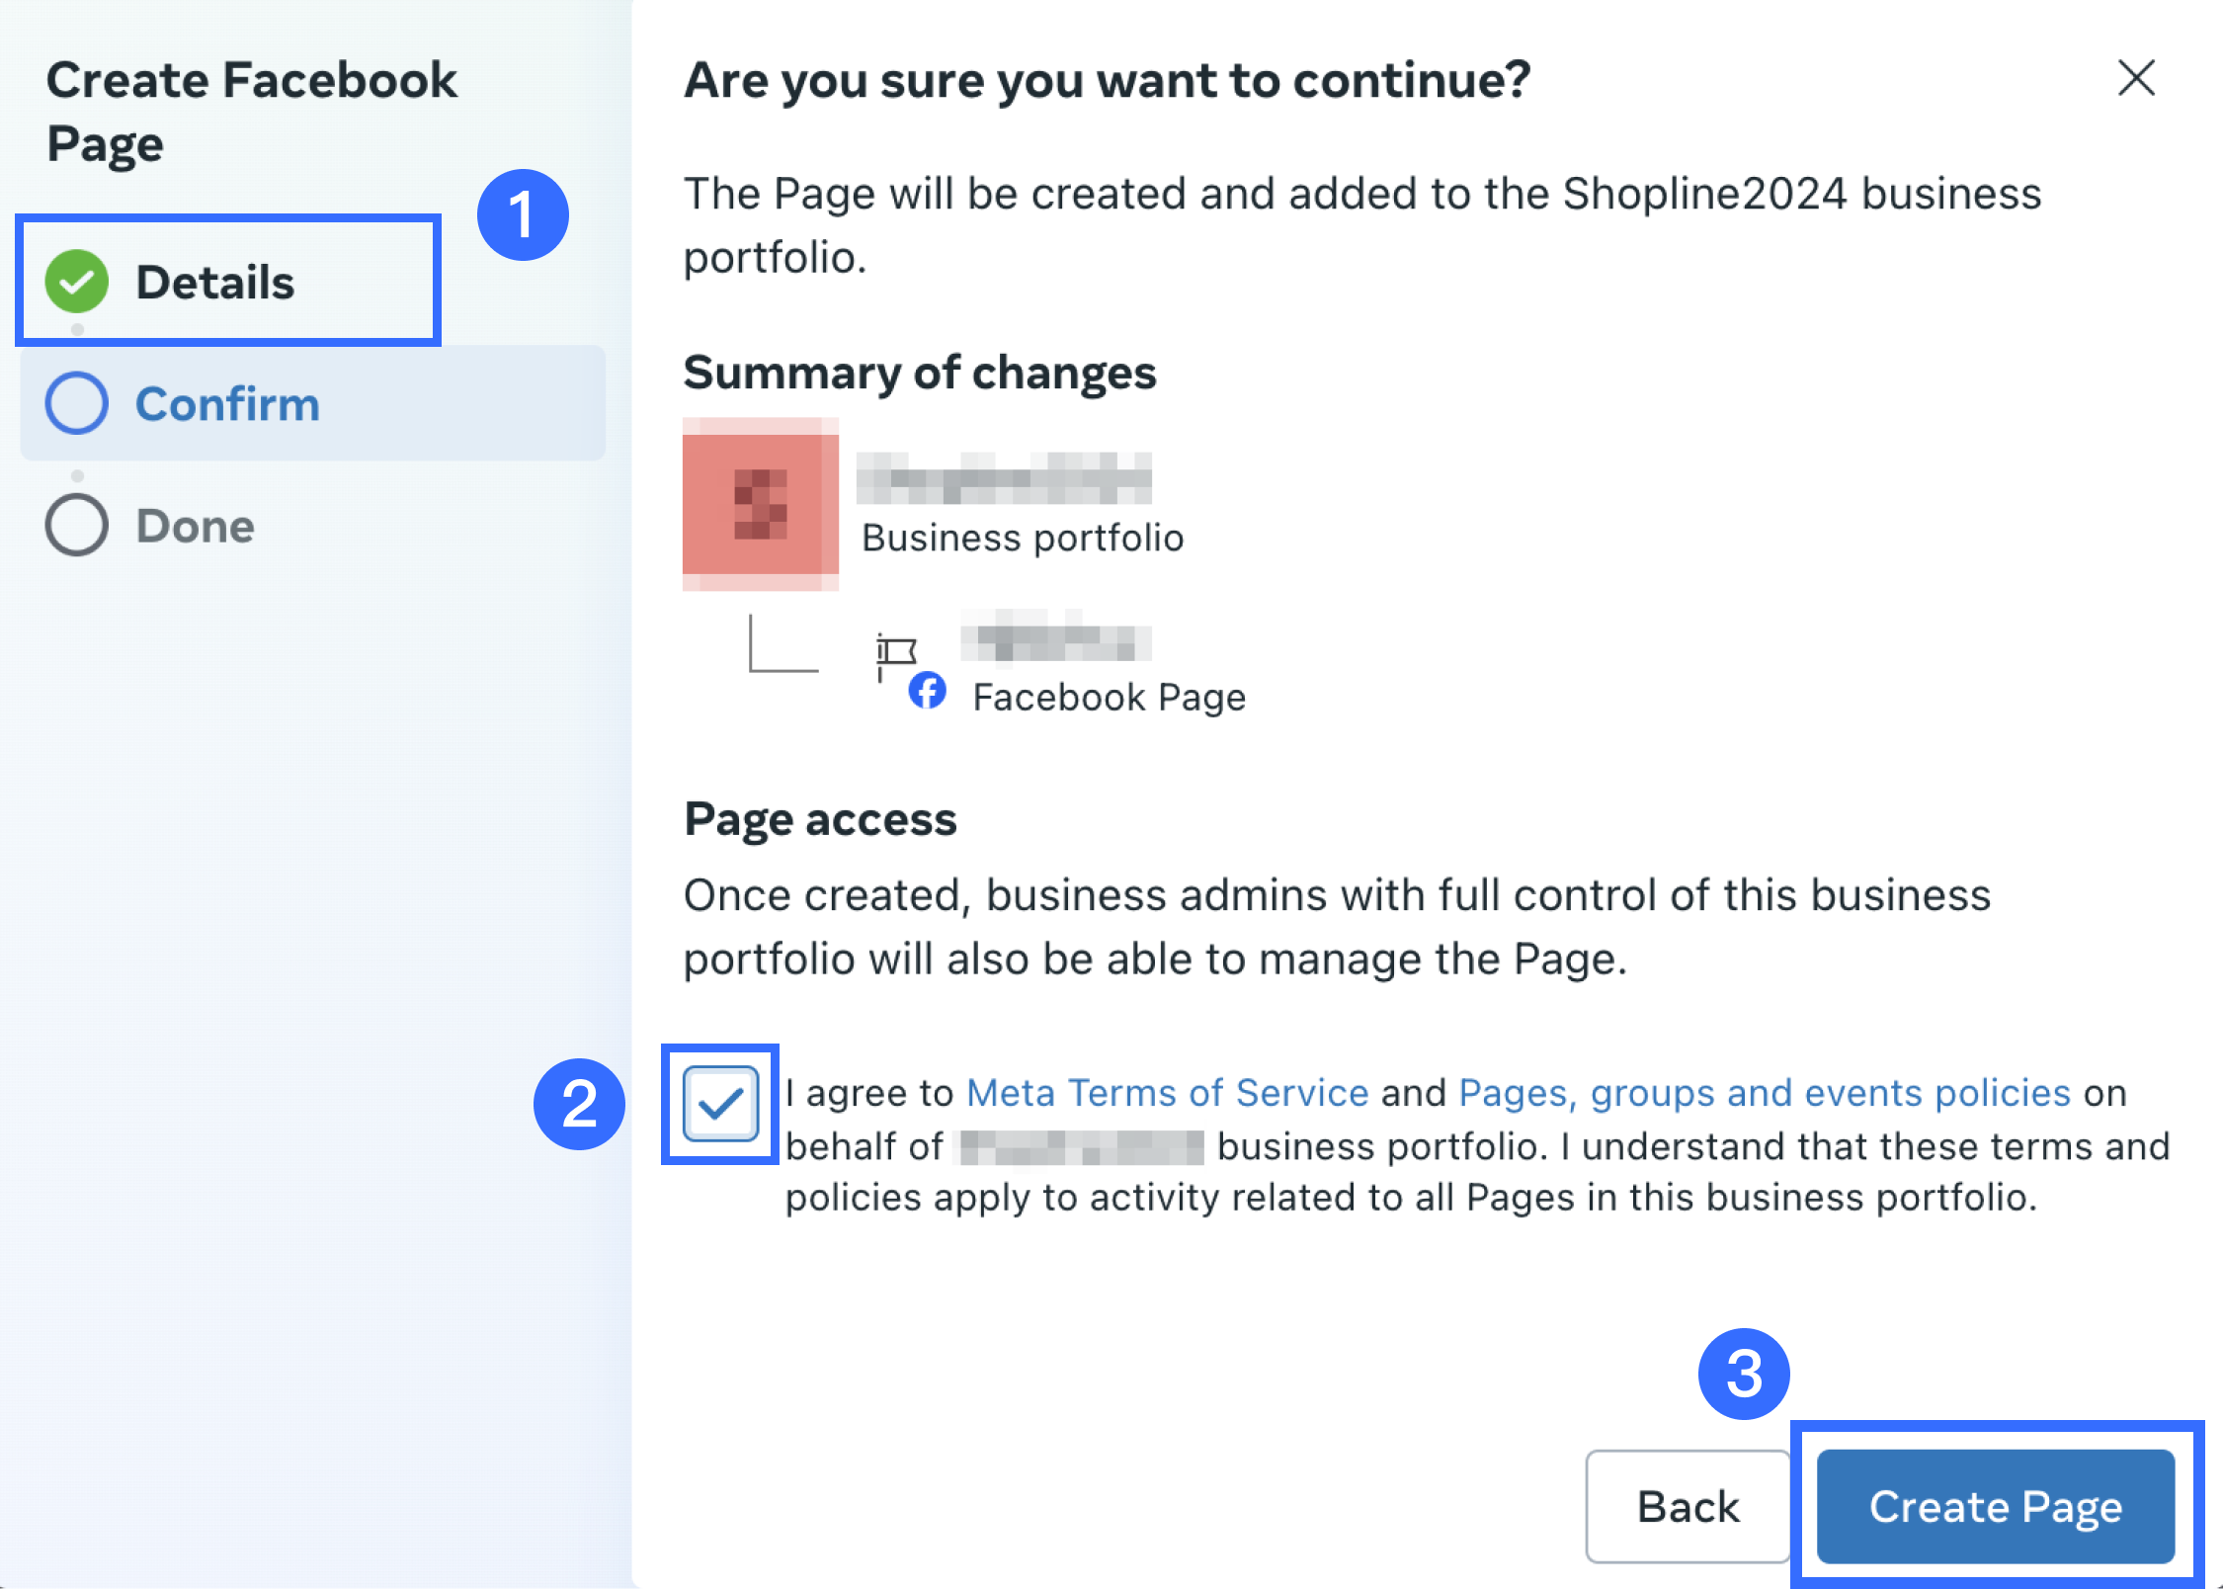
Task: Click the blurred business portfolio name
Action: (1004, 478)
